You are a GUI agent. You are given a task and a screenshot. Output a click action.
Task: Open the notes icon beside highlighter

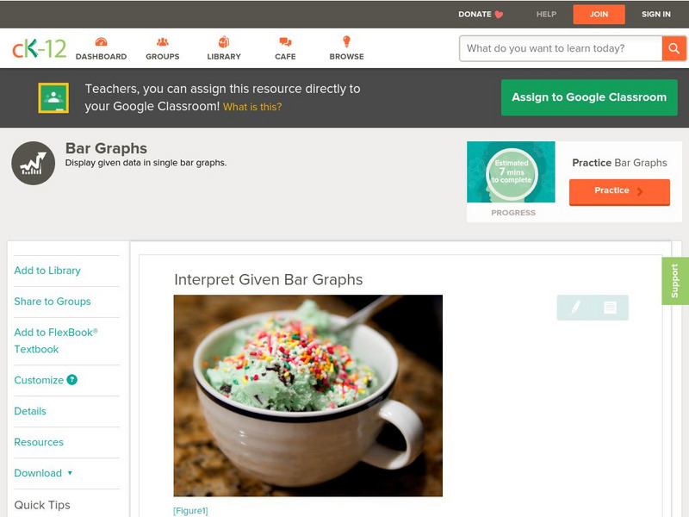(x=610, y=308)
